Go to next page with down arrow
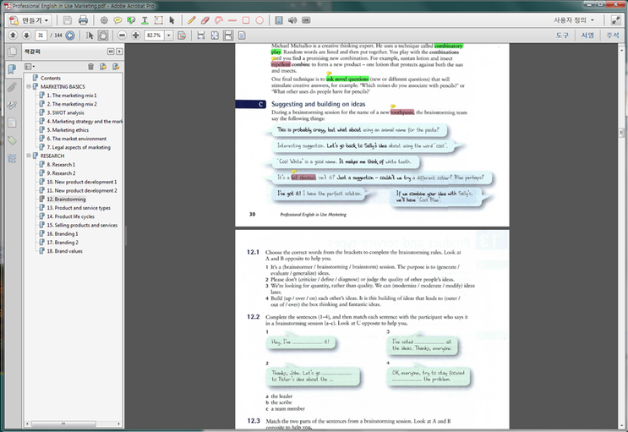628x432 pixels. [x=26, y=36]
